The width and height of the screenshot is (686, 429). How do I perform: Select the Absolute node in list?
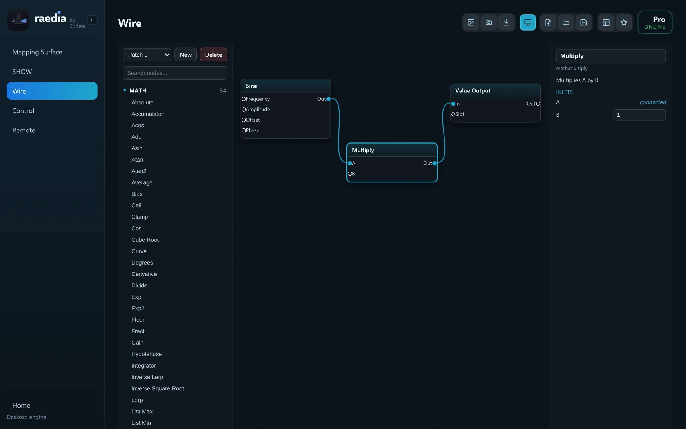tap(142, 102)
